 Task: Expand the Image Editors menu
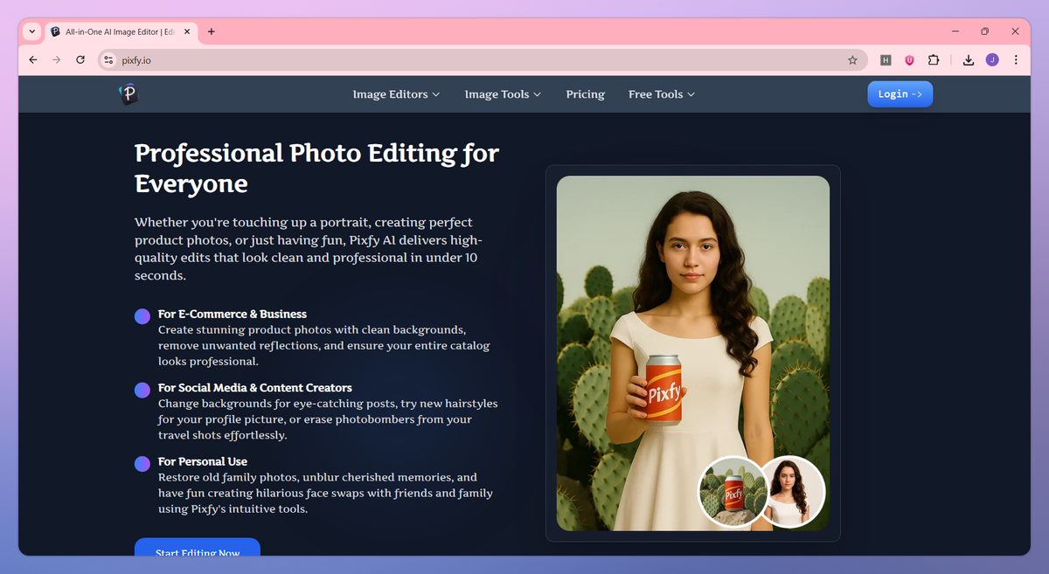tap(396, 94)
